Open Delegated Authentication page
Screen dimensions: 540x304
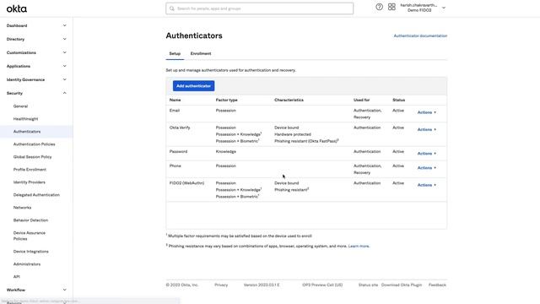tap(36, 195)
